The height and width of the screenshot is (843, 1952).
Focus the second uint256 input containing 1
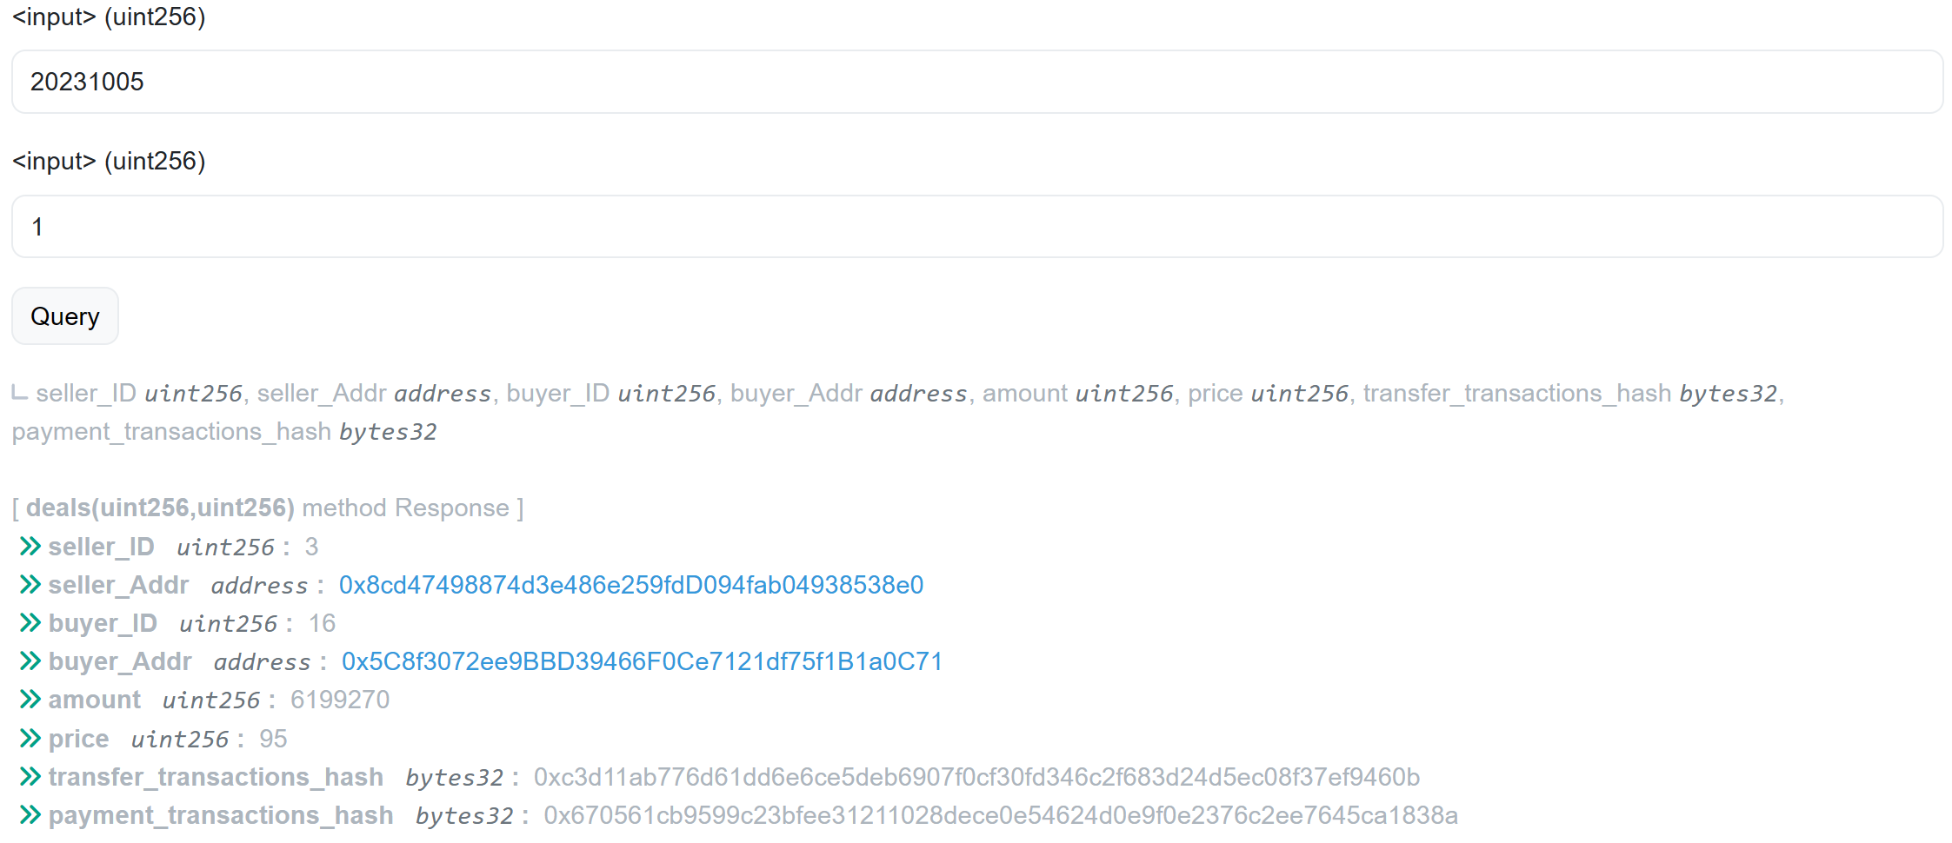coord(977,227)
